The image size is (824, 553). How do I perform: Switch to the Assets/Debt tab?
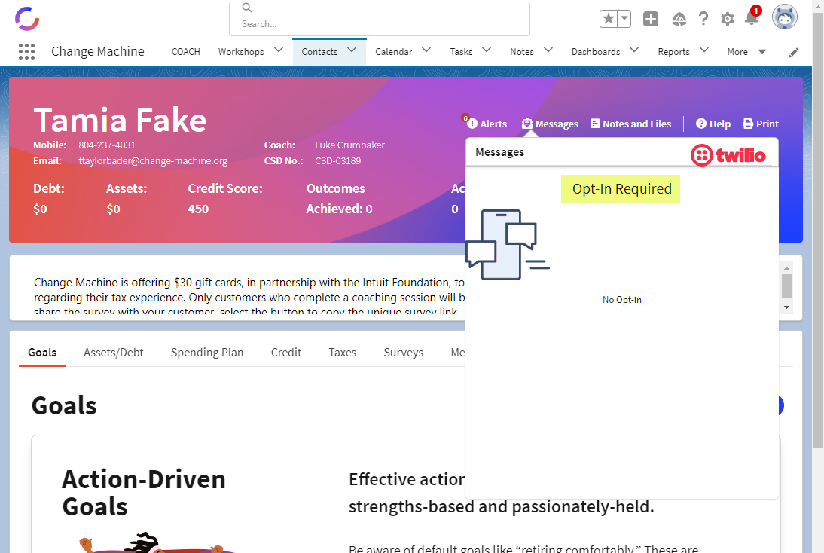coord(114,352)
